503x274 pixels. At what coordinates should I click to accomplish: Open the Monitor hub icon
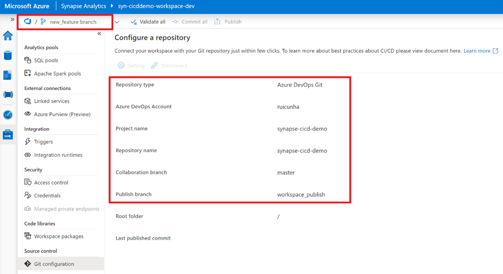(8, 114)
